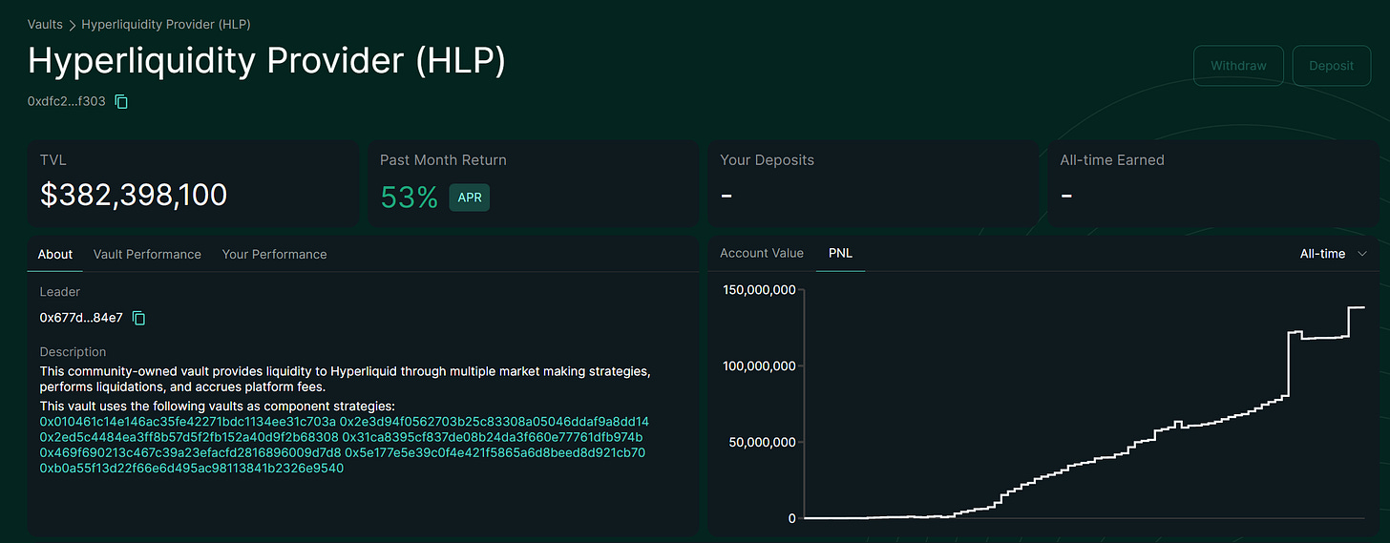The height and width of the screenshot is (543, 1390).
Task: Switch chart to Account Value tab
Action: (762, 253)
